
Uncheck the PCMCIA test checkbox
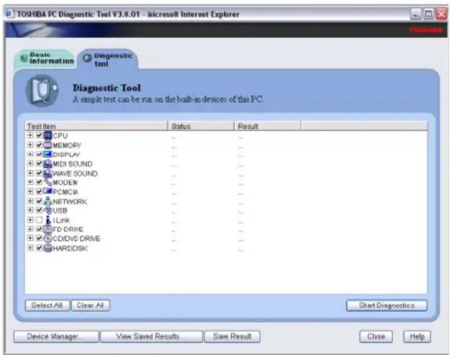click(39, 192)
